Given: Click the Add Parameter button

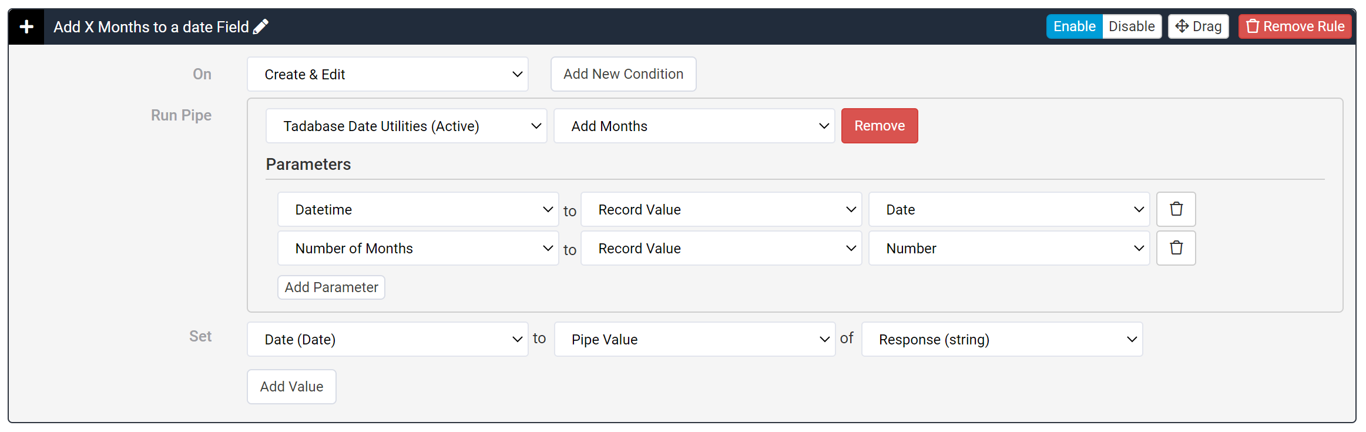Looking at the screenshot, I should click(331, 287).
